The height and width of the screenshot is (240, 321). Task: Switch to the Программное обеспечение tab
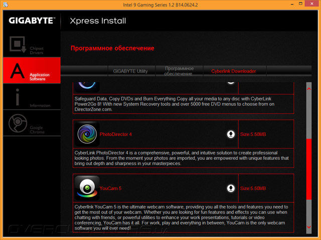tap(179, 71)
